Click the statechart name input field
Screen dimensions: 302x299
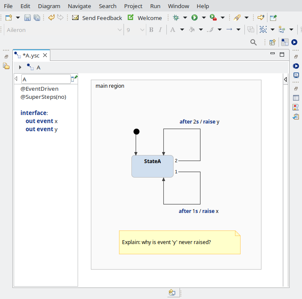(45, 79)
